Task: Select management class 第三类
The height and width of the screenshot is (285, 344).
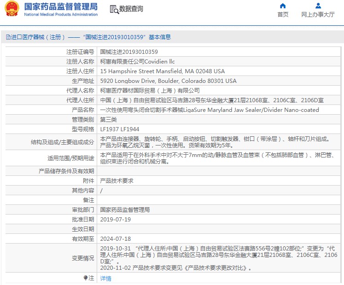Action: (x=108, y=119)
